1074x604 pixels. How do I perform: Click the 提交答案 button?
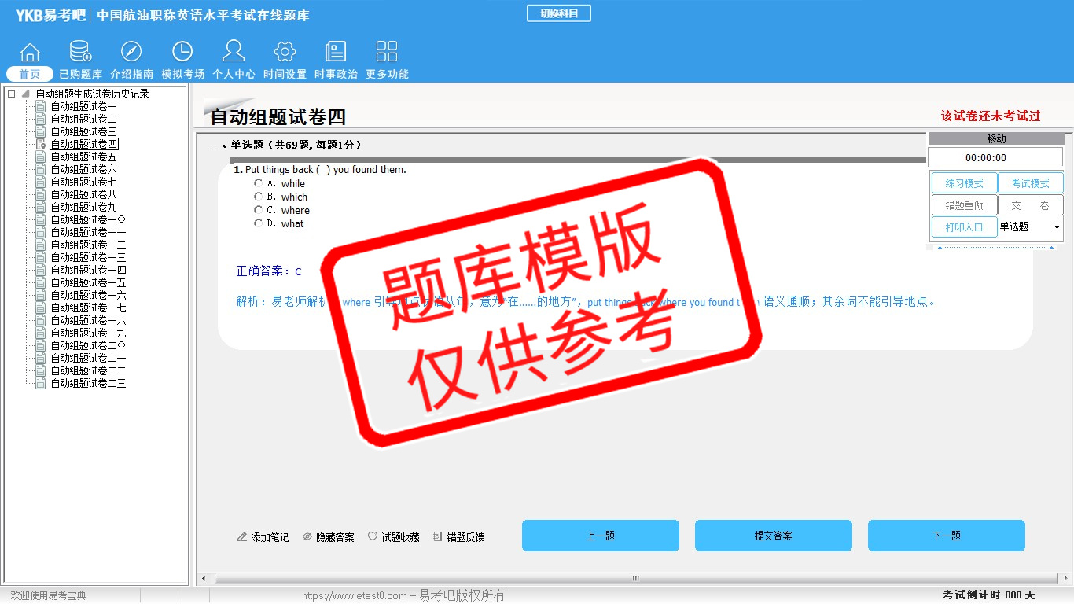pyautogui.click(x=773, y=536)
